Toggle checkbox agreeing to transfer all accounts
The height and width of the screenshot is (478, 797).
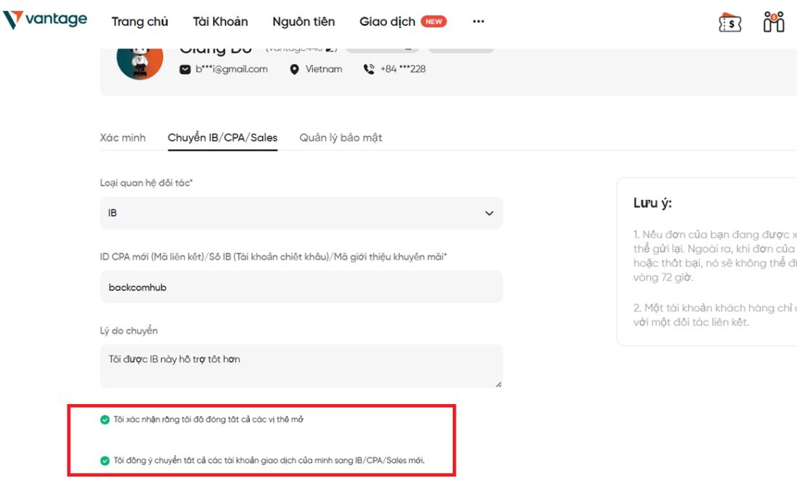(x=105, y=461)
